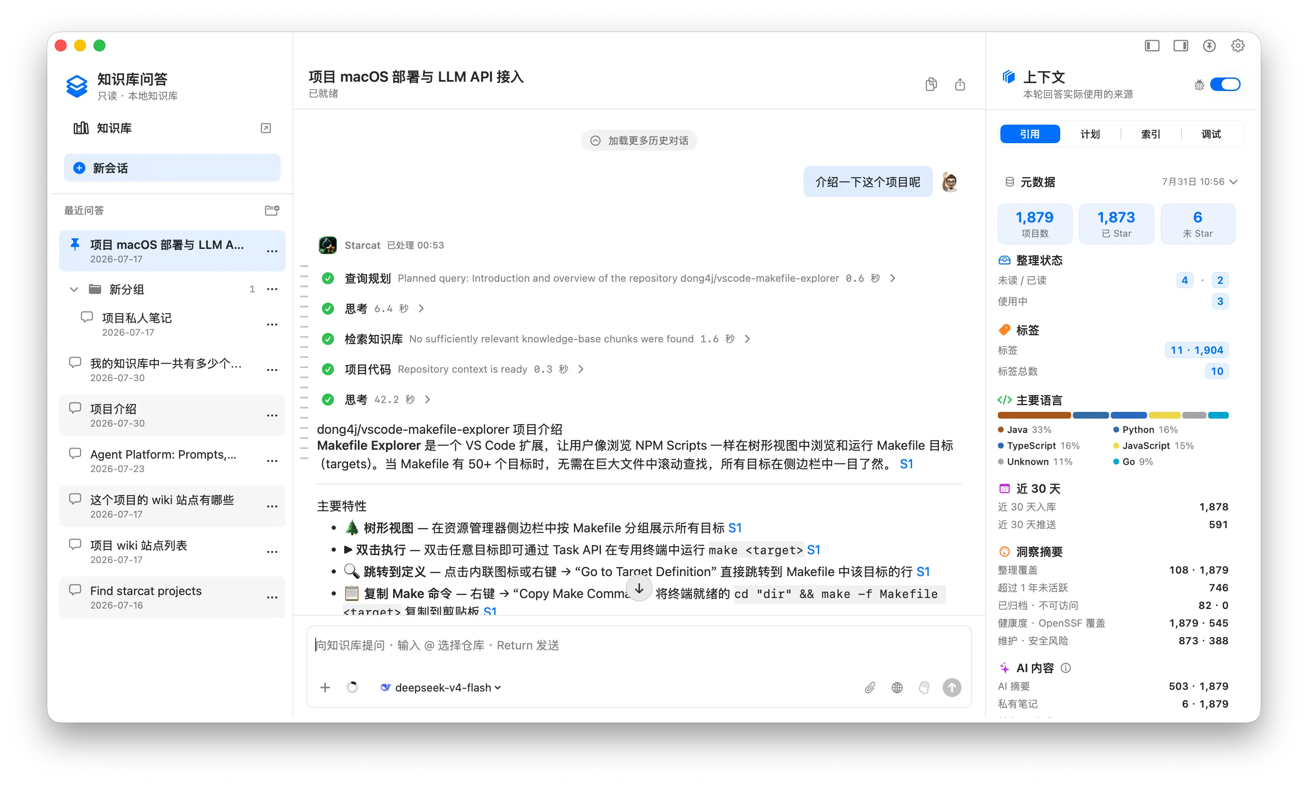Click the pin icon on pinned conversation
This screenshot has width=1308, height=785.
75,244
